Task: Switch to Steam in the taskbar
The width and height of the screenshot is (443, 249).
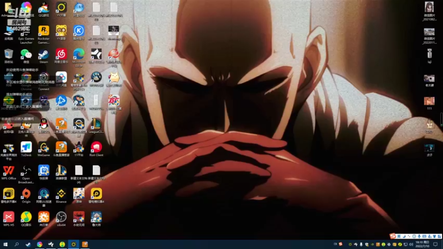Action: 28,244
